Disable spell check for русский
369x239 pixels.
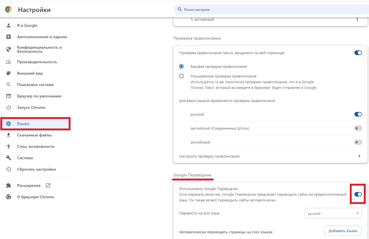point(358,114)
